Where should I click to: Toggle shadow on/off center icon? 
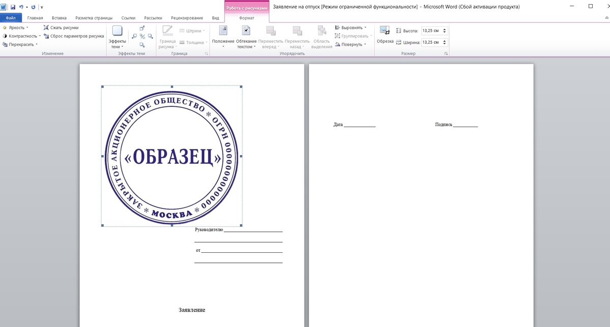[142, 36]
